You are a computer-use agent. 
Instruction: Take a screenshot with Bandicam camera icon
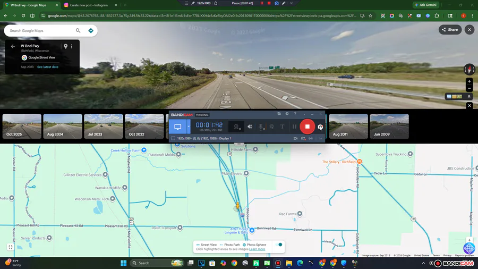(320, 127)
